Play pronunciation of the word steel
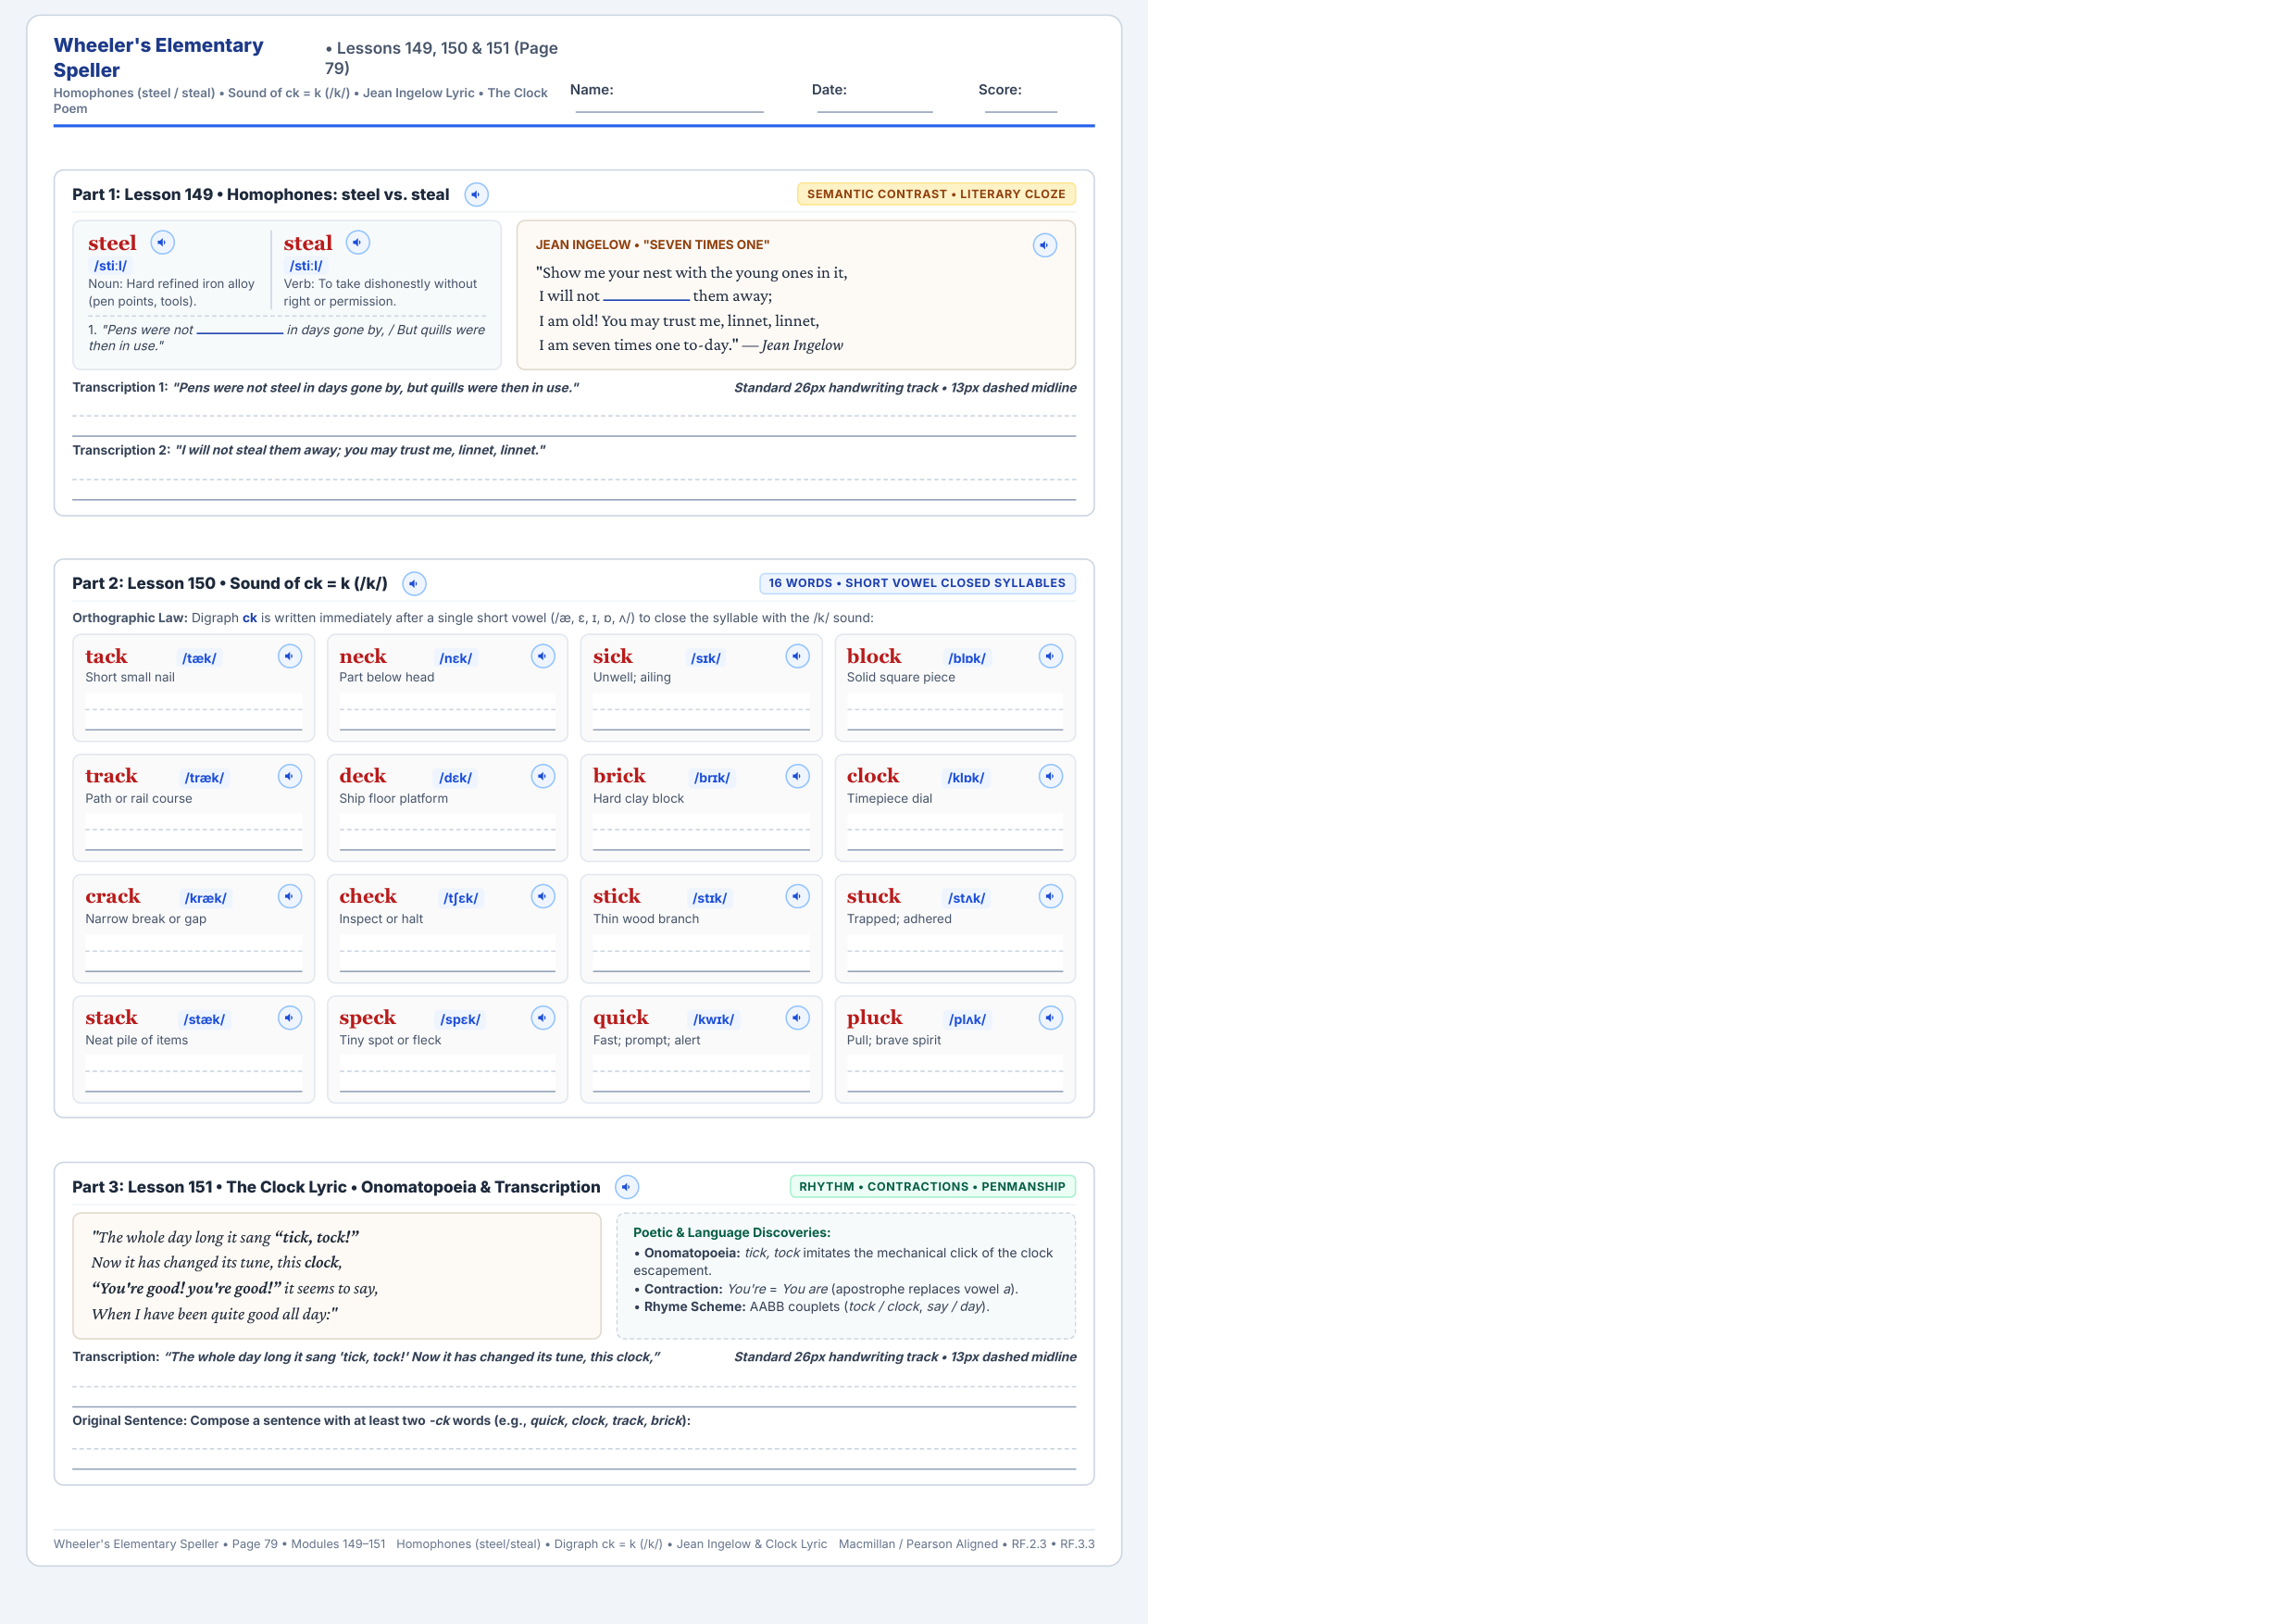 pos(162,243)
